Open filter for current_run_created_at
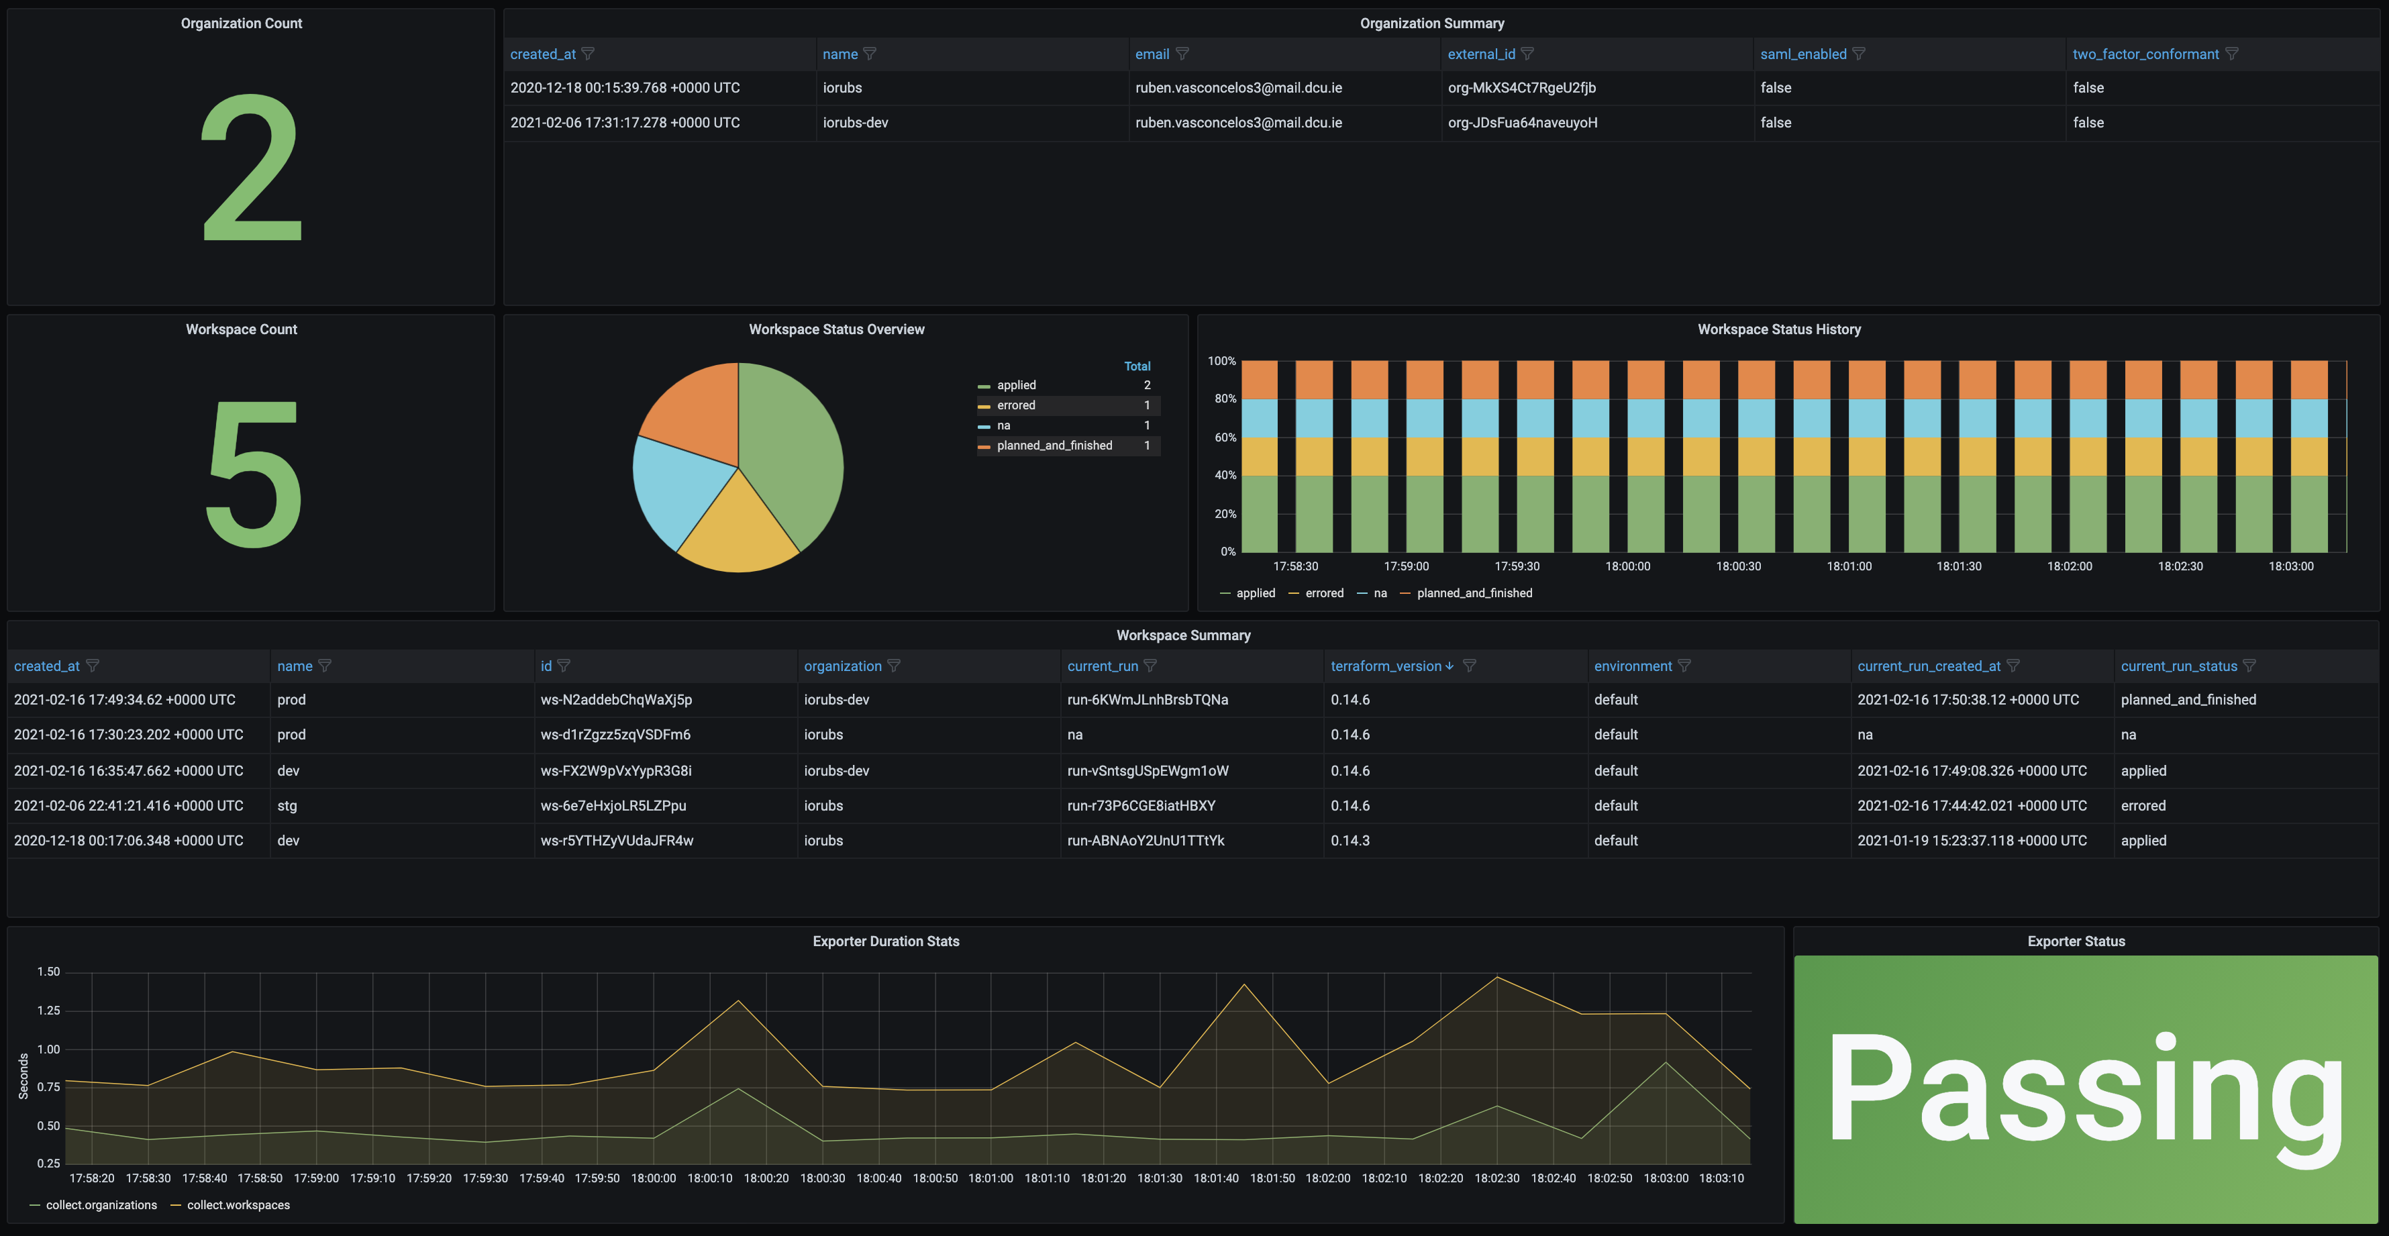This screenshot has width=2389, height=1236. click(x=2013, y=666)
